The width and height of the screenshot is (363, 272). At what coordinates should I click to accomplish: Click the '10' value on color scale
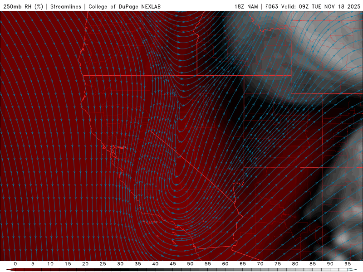click(50, 264)
